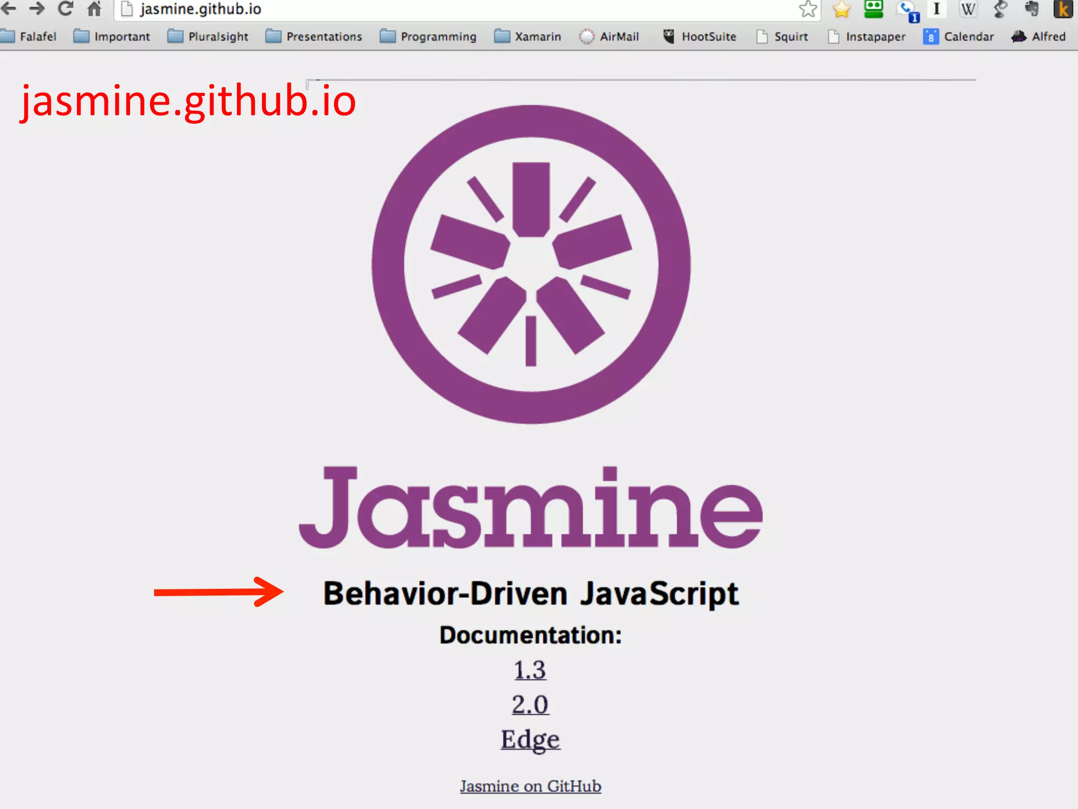This screenshot has height=809, width=1078.
Task: Go forward with the forward arrow
Action: click(x=36, y=8)
